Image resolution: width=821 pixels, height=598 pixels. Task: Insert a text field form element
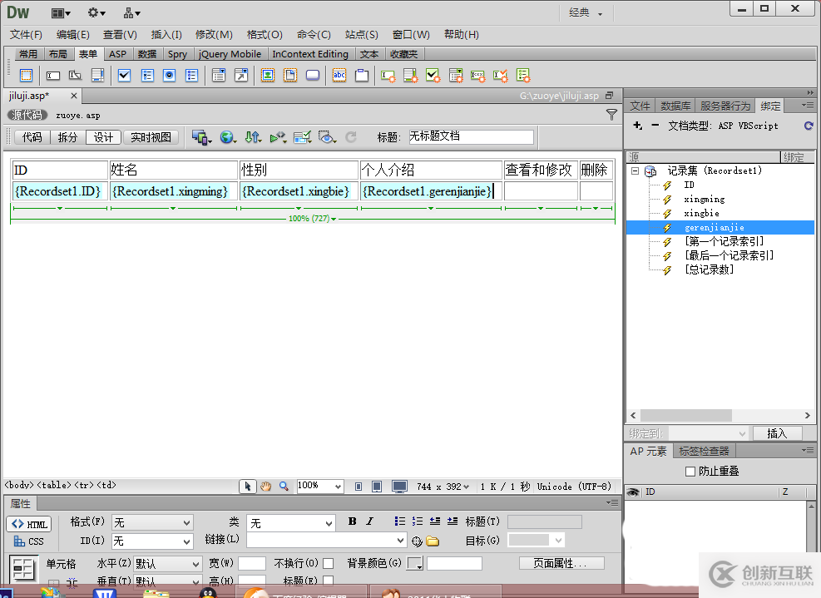[x=53, y=76]
